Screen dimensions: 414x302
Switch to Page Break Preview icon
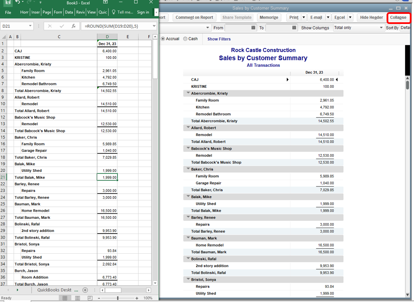(x=89, y=298)
